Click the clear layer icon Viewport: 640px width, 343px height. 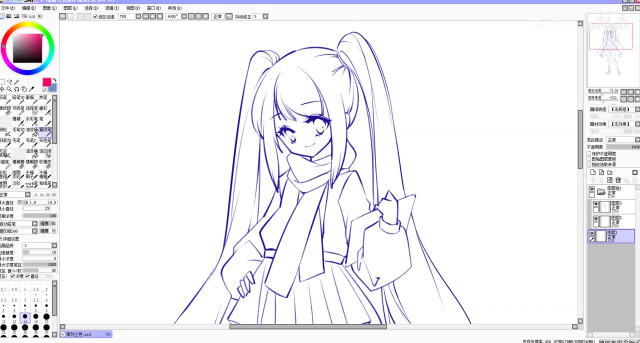click(x=609, y=180)
